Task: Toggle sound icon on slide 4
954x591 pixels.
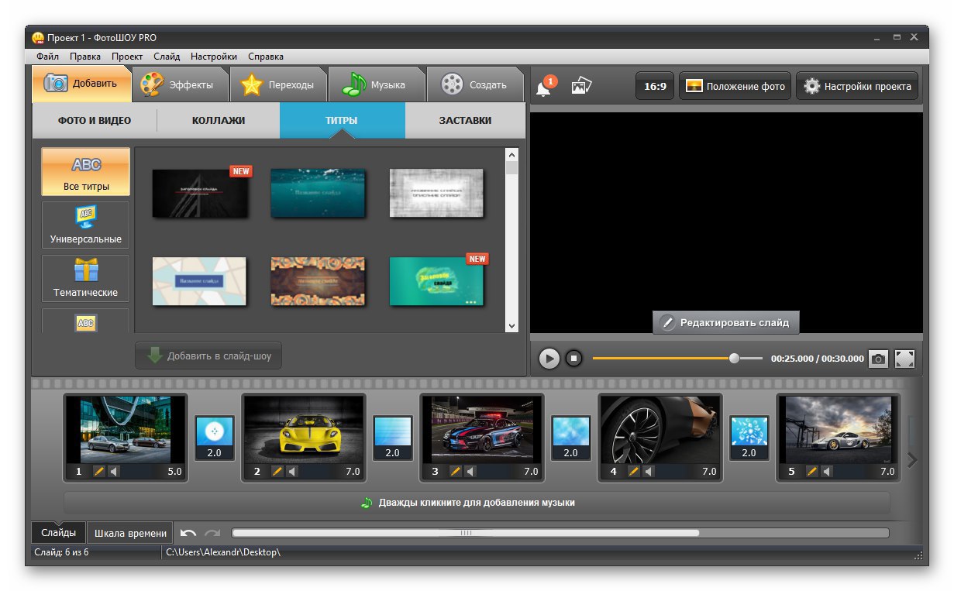Action: click(649, 471)
